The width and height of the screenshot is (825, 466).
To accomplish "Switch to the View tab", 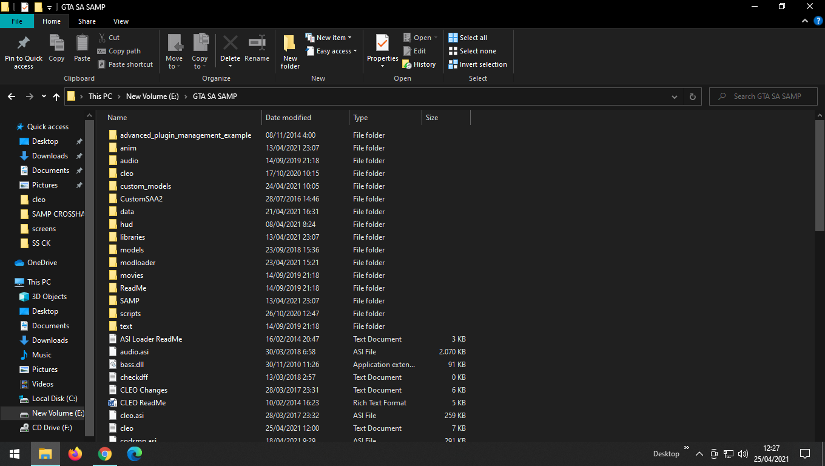I will click(121, 21).
